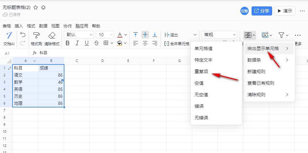308x153 pixels.
Task: Toggle bold formatting
Action: (68, 43)
